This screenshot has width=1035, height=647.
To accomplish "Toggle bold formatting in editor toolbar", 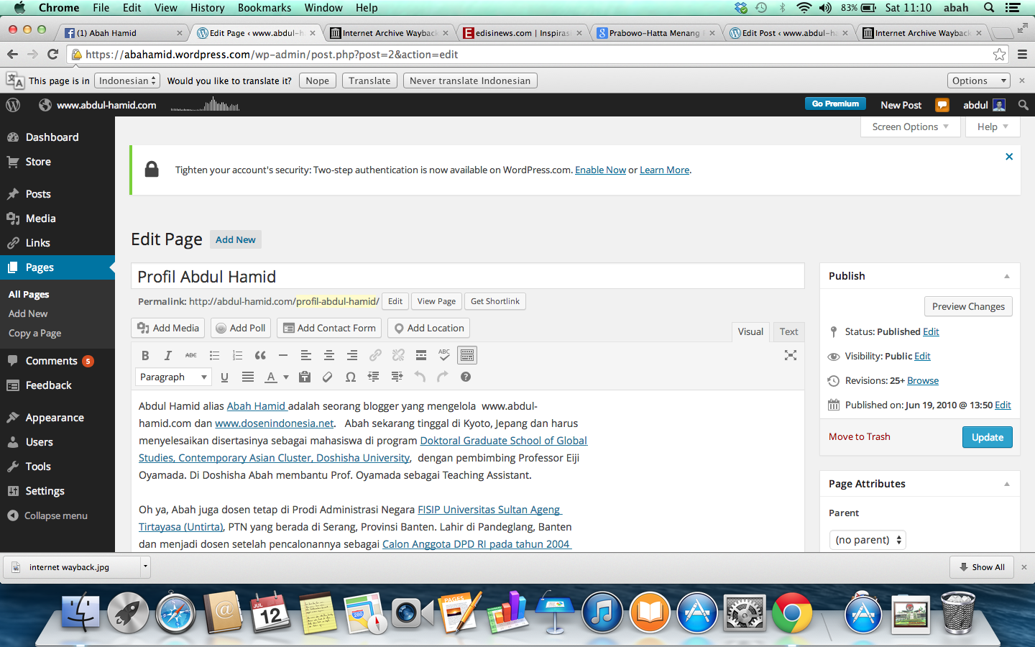I will pos(145,355).
